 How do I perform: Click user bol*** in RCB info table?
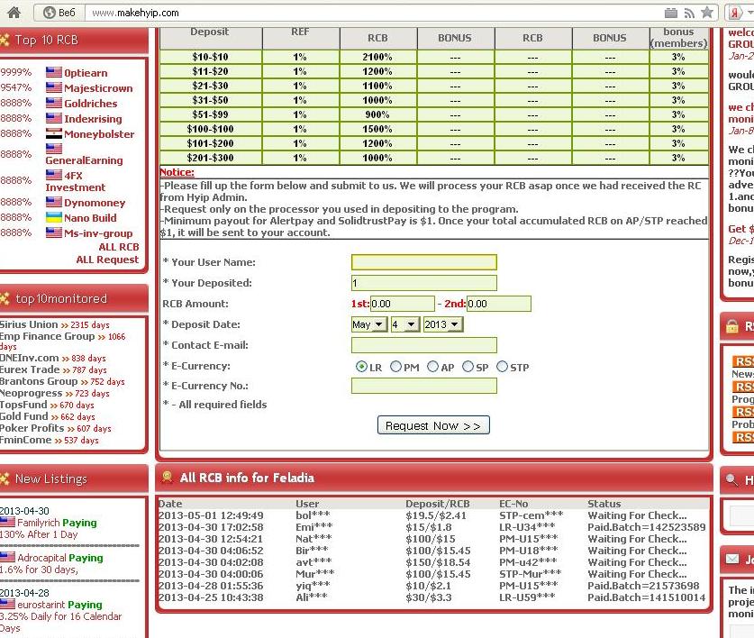pos(313,515)
